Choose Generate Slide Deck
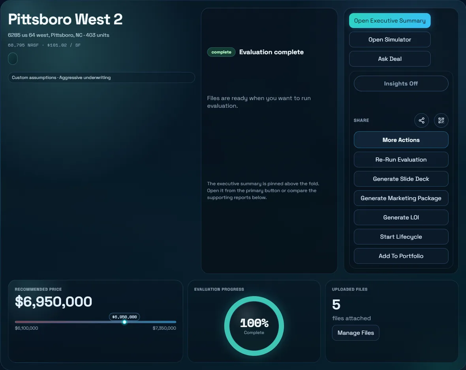466x370 pixels. [x=401, y=179]
